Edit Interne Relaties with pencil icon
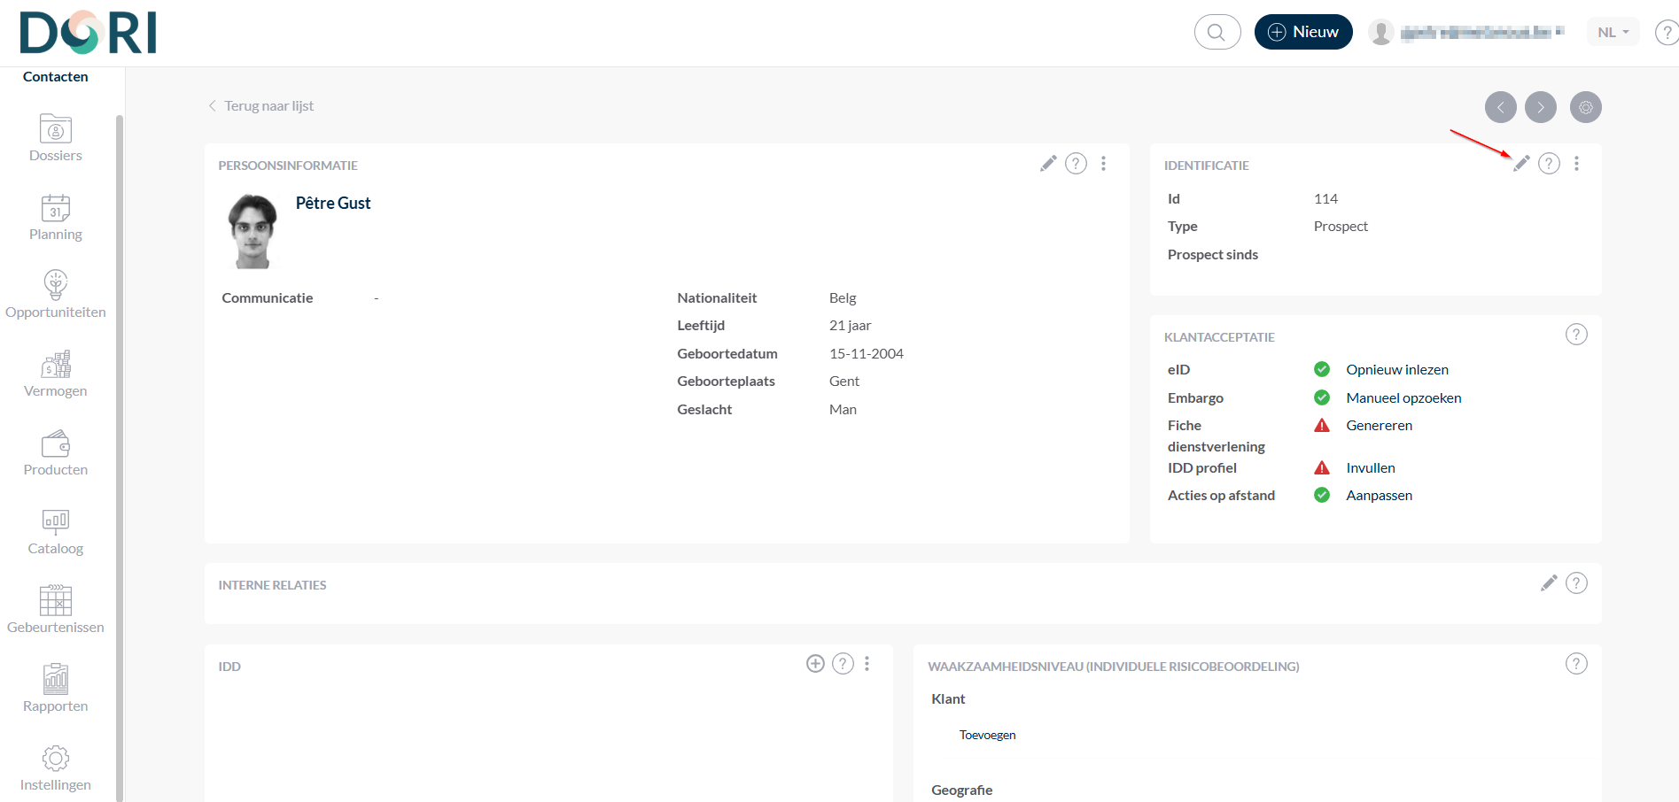Screen dimensions: 1679x802 (1549, 583)
